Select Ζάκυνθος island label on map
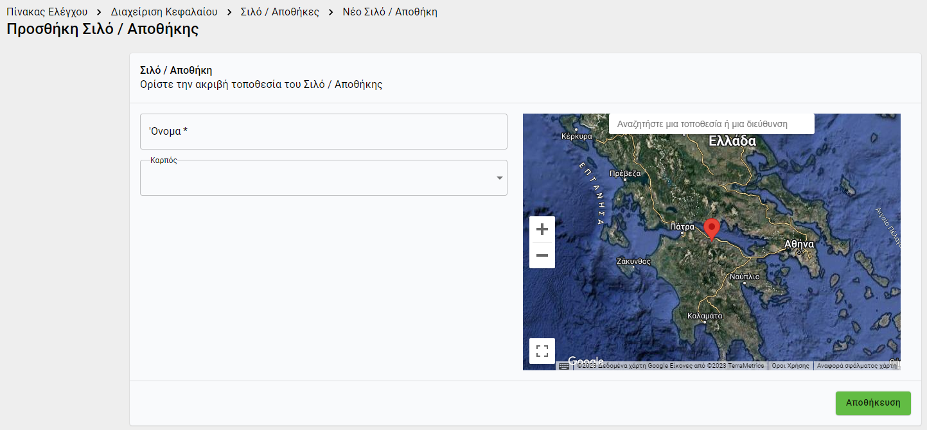 [x=633, y=261]
